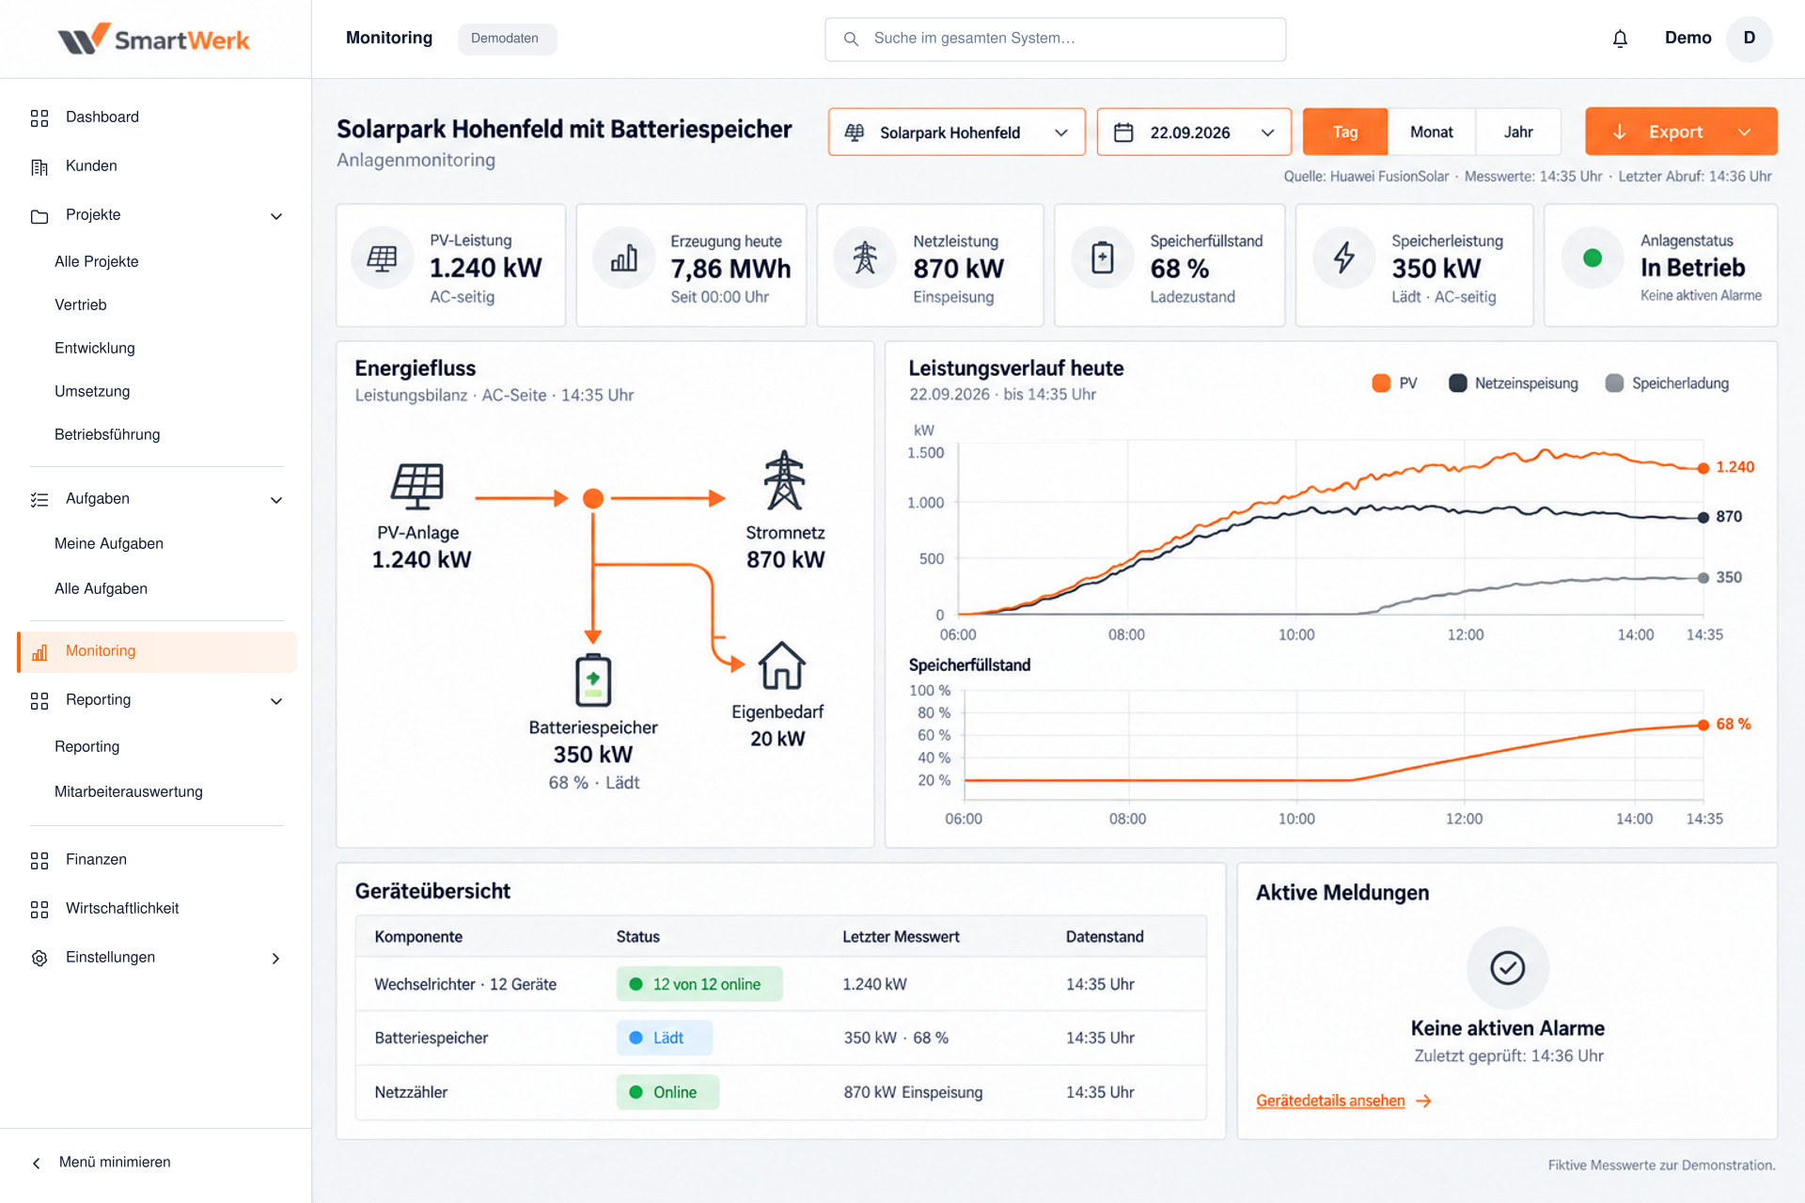Click the checkmark icon in Aktive Meldungen
The image size is (1805, 1203).
coord(1507,967)
